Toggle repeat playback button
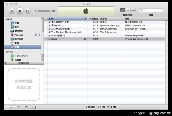The height and width of the screenshot is (116, 172). [26, 107]
